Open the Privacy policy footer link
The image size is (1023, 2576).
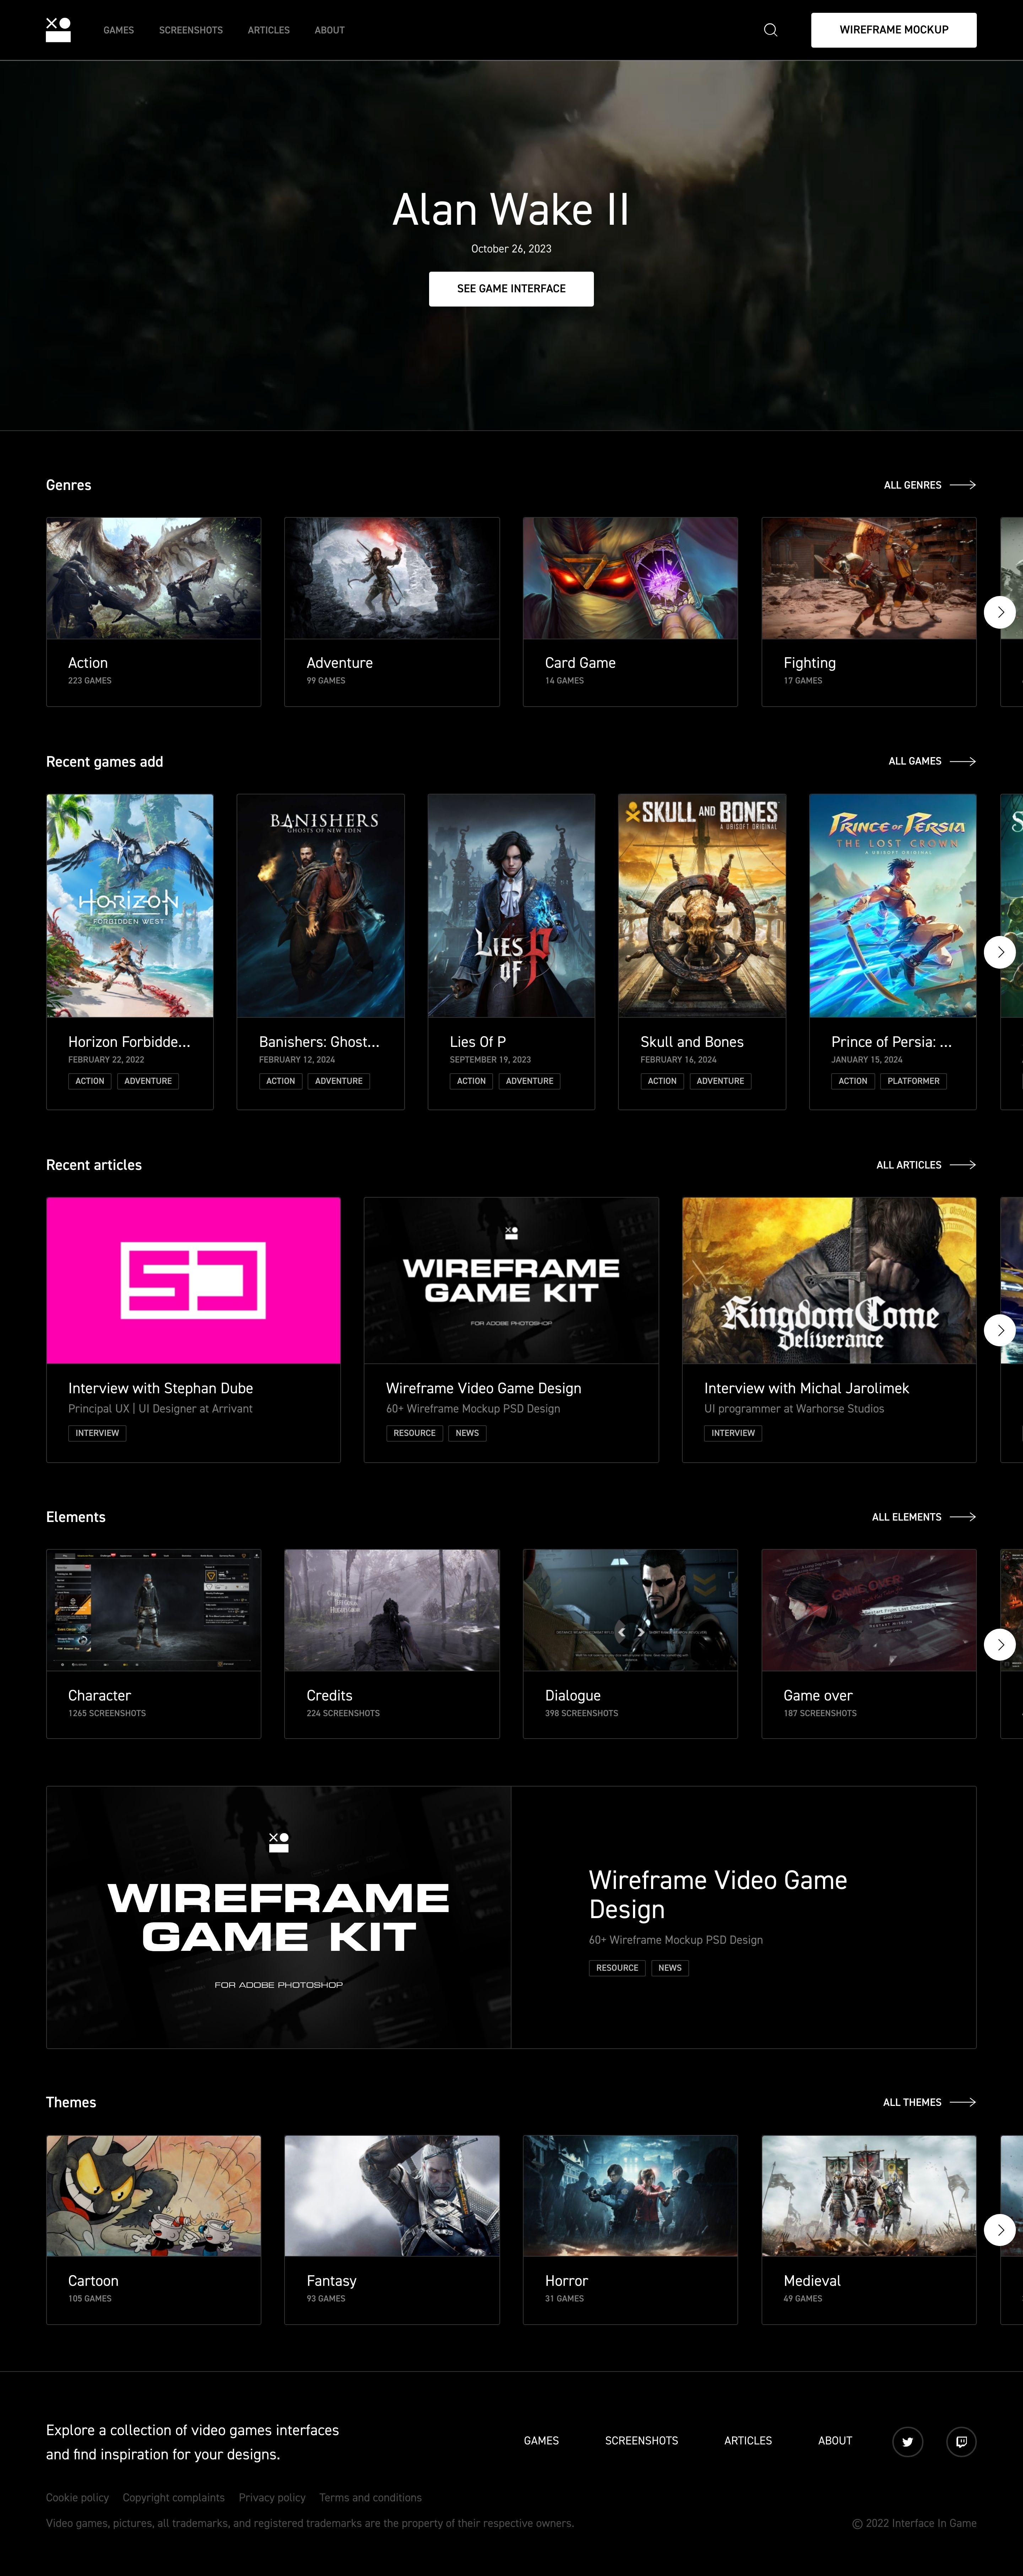coord(272,2497)
